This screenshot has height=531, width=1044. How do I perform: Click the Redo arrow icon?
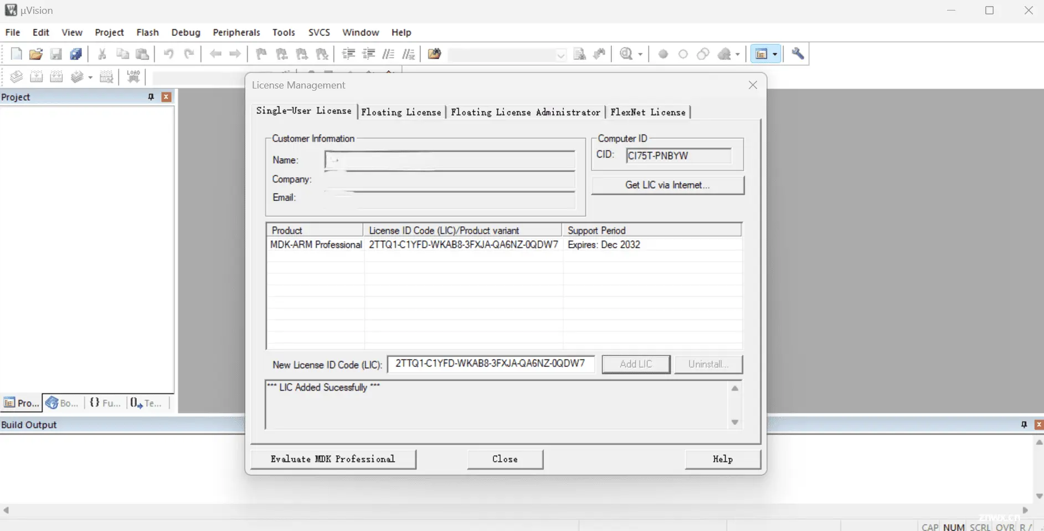(189, 54)
